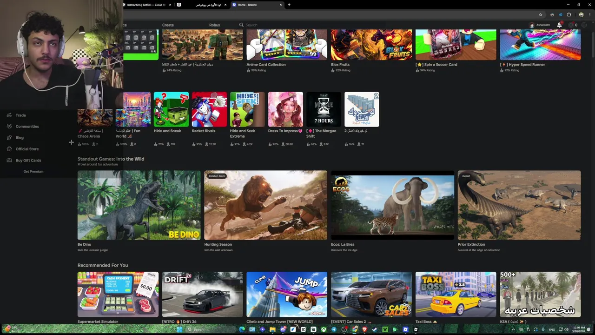Open the Robux menu in Roblox header

point(215,25)
